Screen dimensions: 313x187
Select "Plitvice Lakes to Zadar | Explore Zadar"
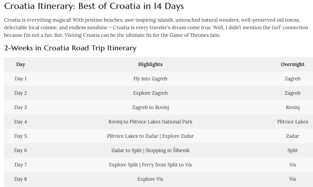tap(150, 136)
